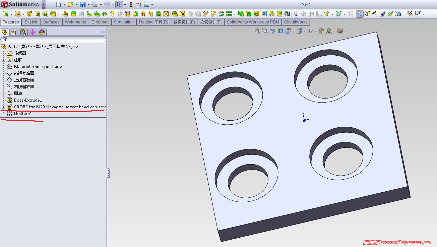Select the 上视基准面 plane
The height and width of the screenshot is (247, 437).
pos(24,80)
